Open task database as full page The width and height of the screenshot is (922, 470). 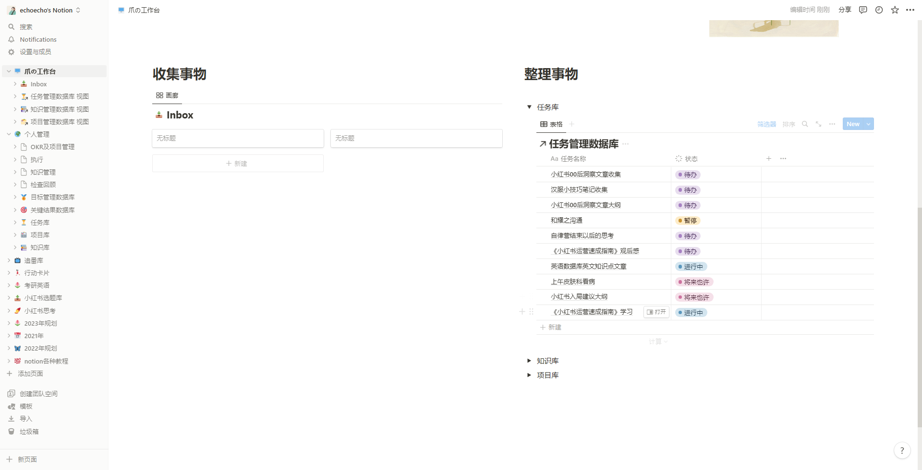tap(818, 124)
